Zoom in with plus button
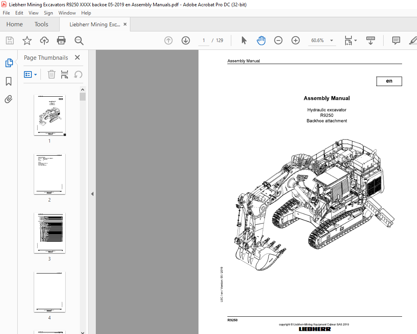Viewport: 417px width, 334px height. click(295, 40)
